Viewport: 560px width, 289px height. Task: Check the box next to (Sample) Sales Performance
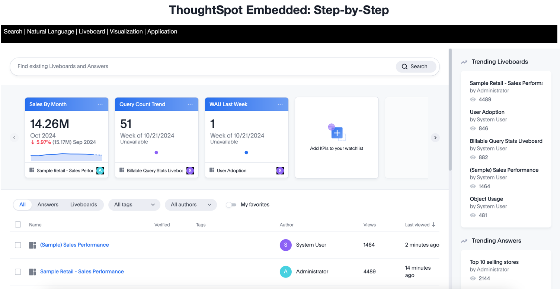[x=18, y=245]
